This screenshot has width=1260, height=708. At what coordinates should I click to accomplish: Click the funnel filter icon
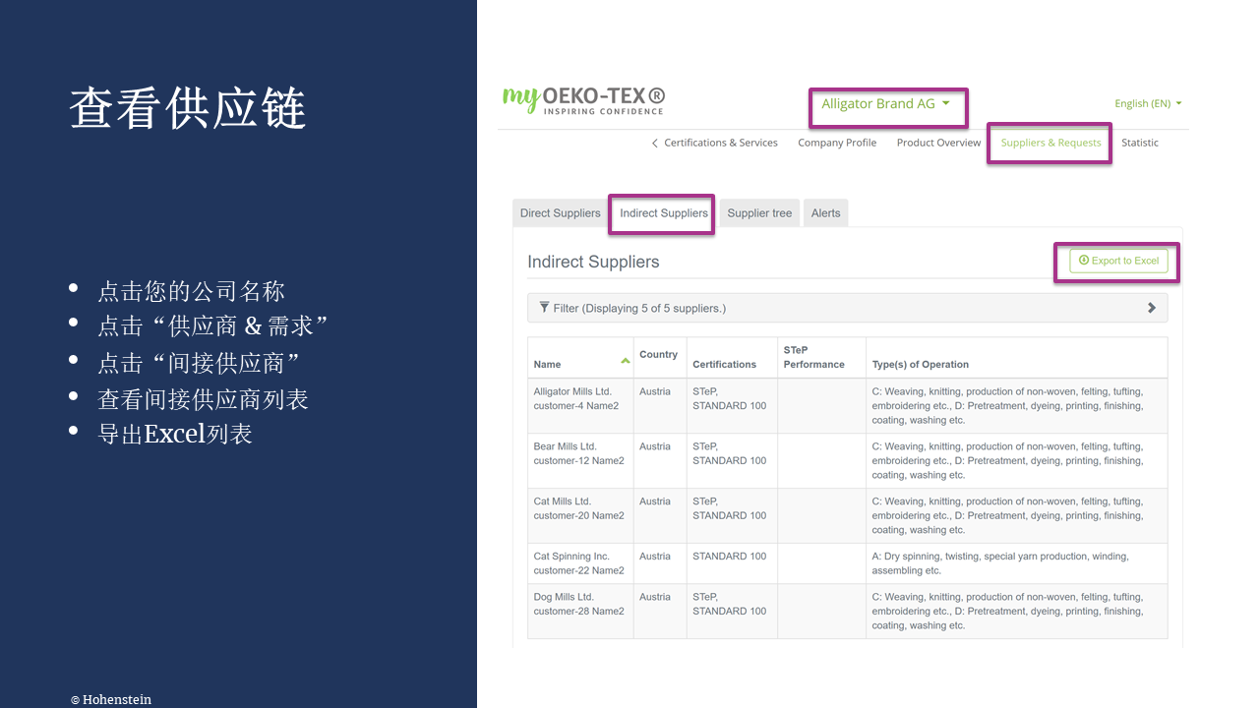click(544, 308)
